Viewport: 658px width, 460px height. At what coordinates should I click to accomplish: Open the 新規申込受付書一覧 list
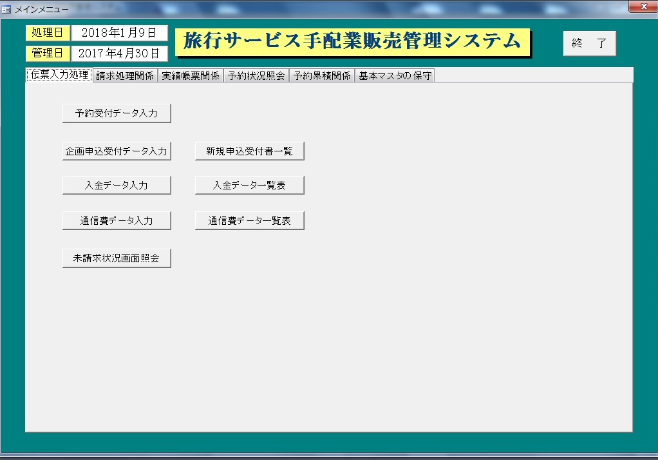[250, 151]
